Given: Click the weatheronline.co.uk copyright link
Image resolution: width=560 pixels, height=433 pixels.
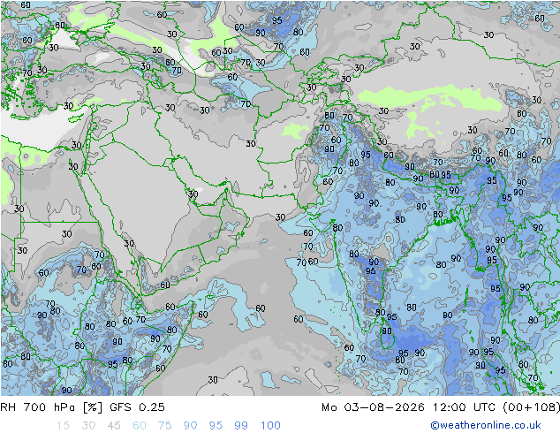Looking at the screenshot, I should tap(486, 425).
